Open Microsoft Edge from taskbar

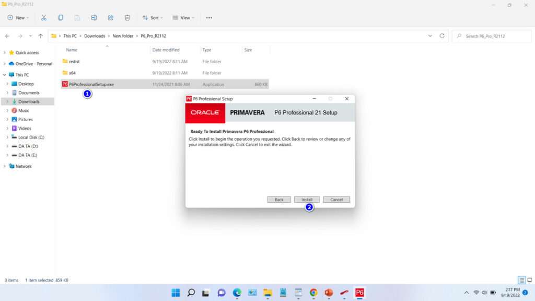tap(237, 293)
